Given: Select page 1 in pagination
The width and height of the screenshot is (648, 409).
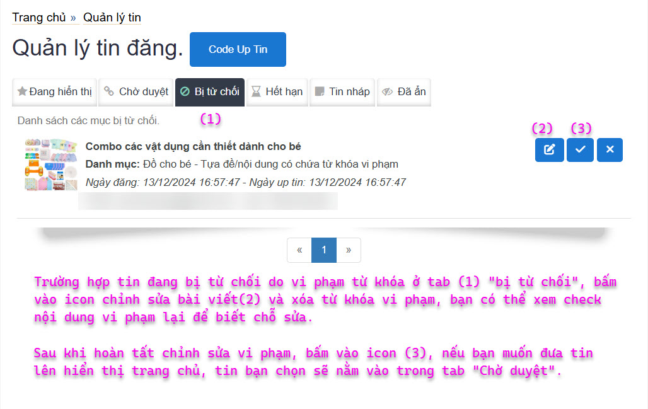Looking at the screenshot, I should 324,250.
